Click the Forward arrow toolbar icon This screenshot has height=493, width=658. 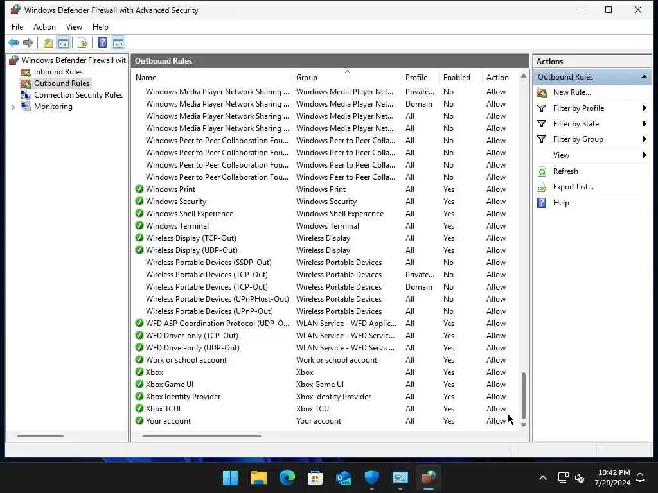coord(28,42)
